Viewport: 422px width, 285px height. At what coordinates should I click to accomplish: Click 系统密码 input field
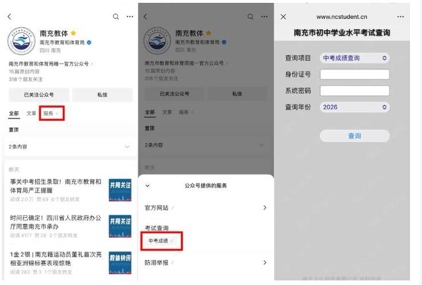coord(355,91)
